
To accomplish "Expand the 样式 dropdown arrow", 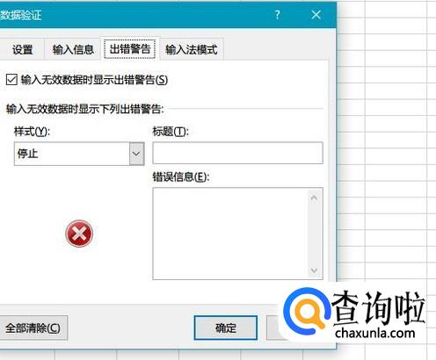I will tap(136, 154).
